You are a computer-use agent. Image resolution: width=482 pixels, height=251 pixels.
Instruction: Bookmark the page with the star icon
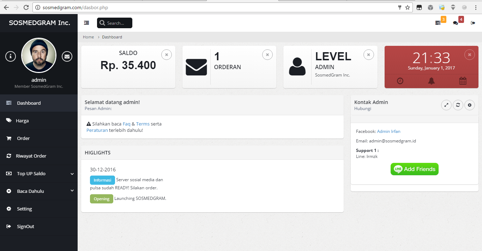[x=408, y=7]
